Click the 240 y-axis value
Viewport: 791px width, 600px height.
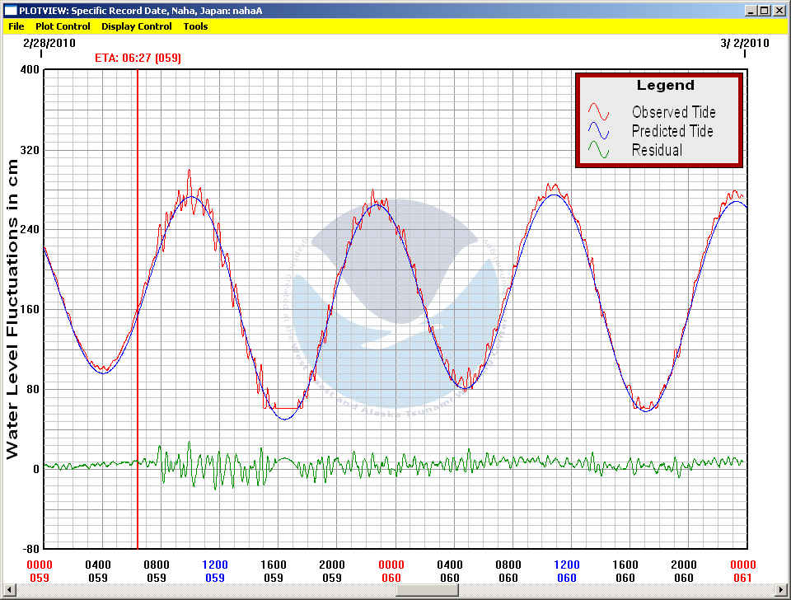pos(30,230)
